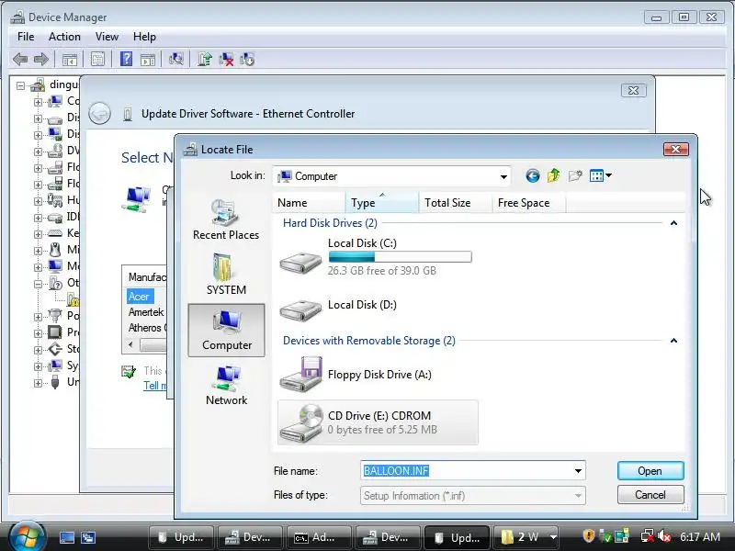Screen dimensions: 735x551
Task: Open the Look in dropdown
Action: 503,176
